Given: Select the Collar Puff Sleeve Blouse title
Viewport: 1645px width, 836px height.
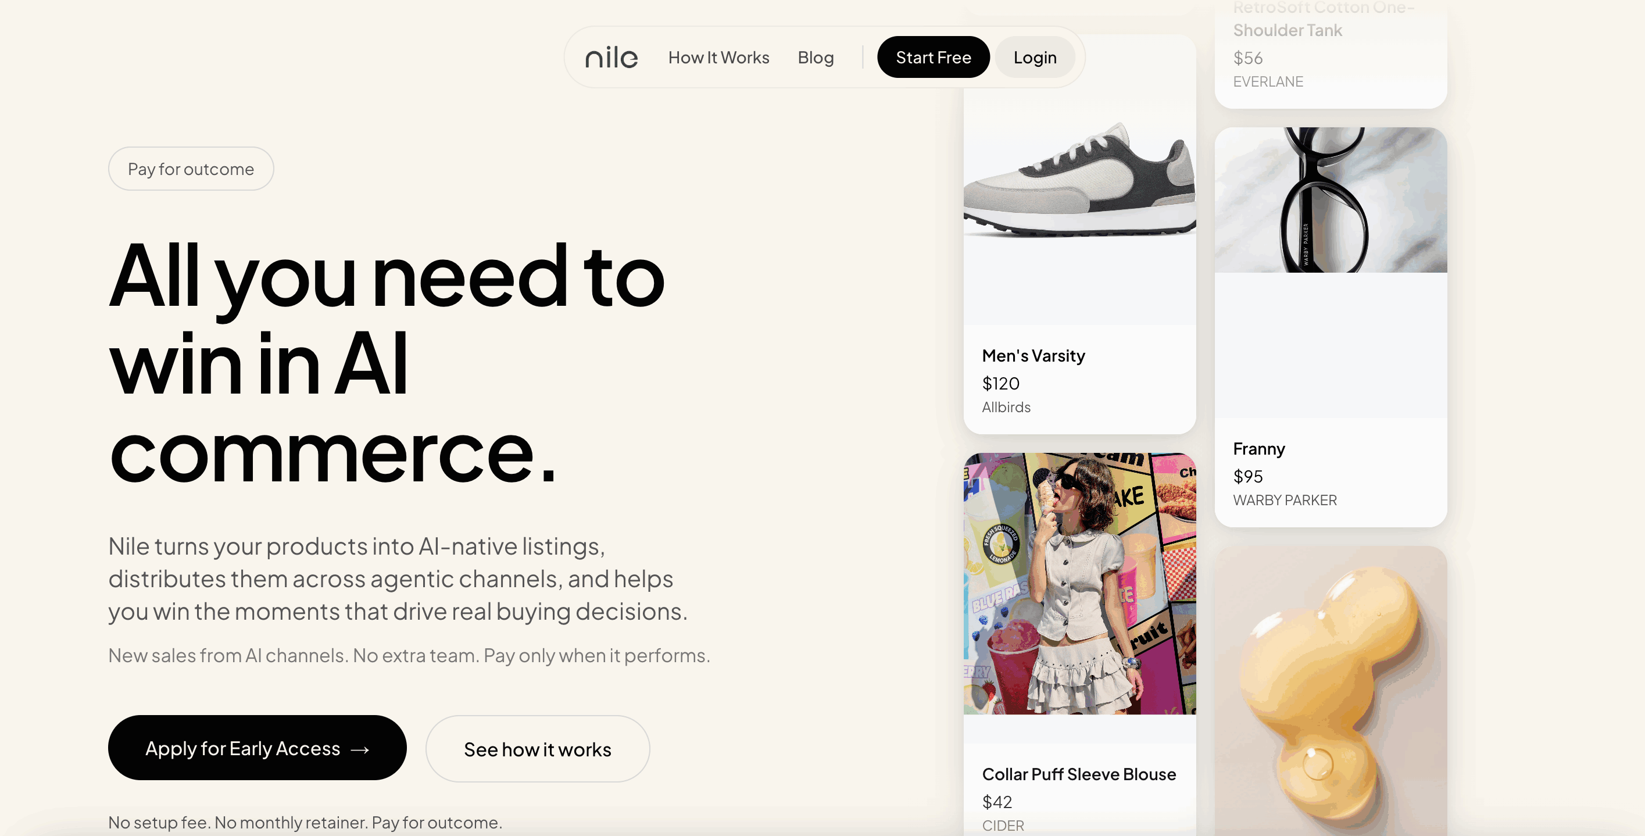Looking at the screenshot, I should click(x=1079, y=775).
